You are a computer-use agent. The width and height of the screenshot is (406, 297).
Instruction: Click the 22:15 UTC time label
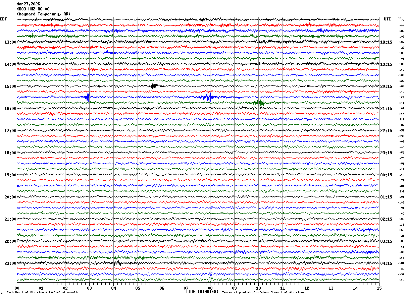pyautogui.click(x=386, y=131)
